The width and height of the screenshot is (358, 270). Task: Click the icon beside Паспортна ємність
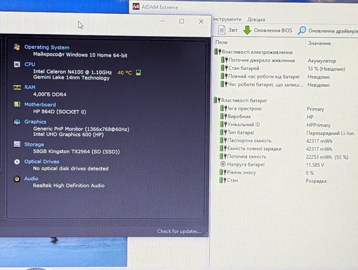(x=223, y=140)
